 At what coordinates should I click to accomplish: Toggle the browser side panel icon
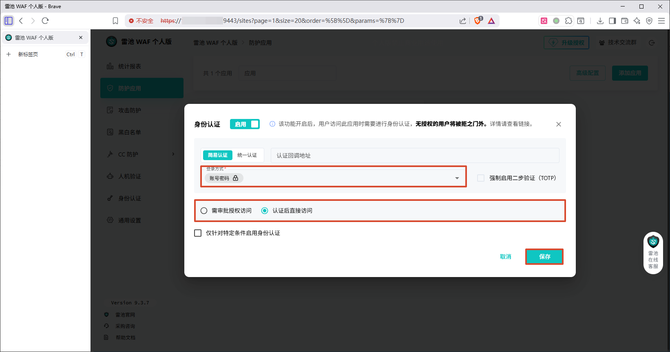click(x=613, y=21)
